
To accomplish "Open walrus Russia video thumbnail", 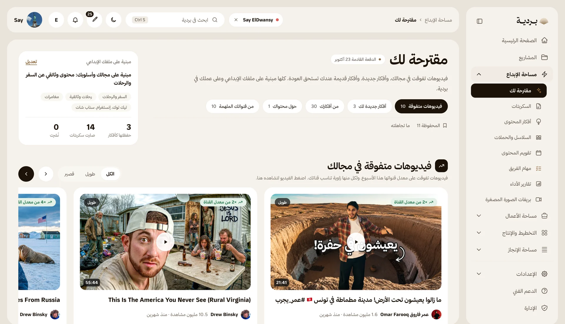I will coord(39,242).
